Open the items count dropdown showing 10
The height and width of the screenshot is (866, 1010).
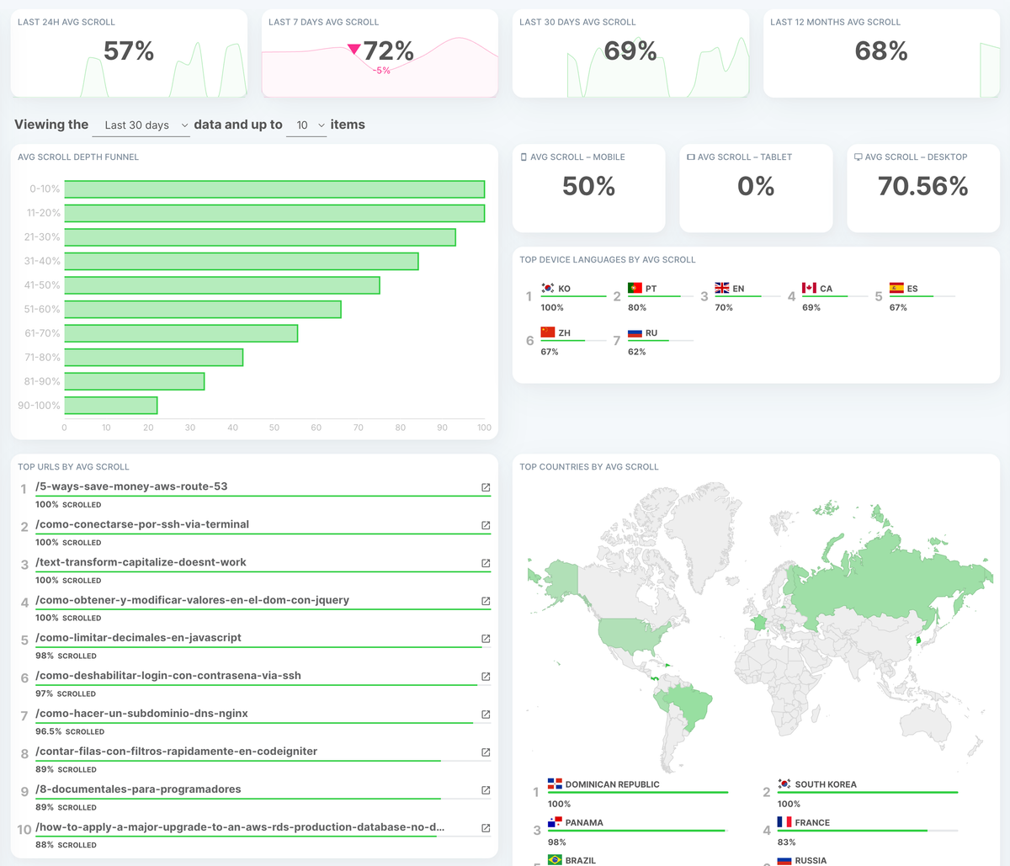pyautogui.click(x=306, y=125)
